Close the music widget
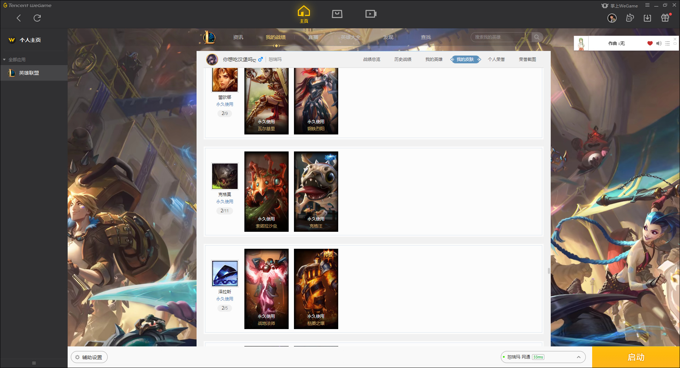 [x=675, y=39]
